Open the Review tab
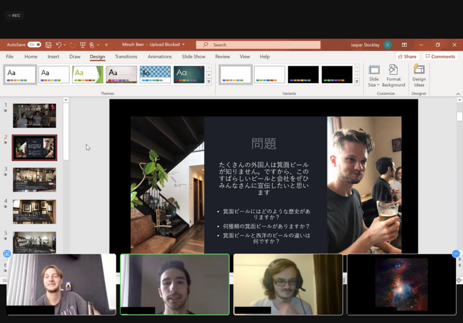The height and width of the screenshot is (323, 463). [x=222, y=57]
